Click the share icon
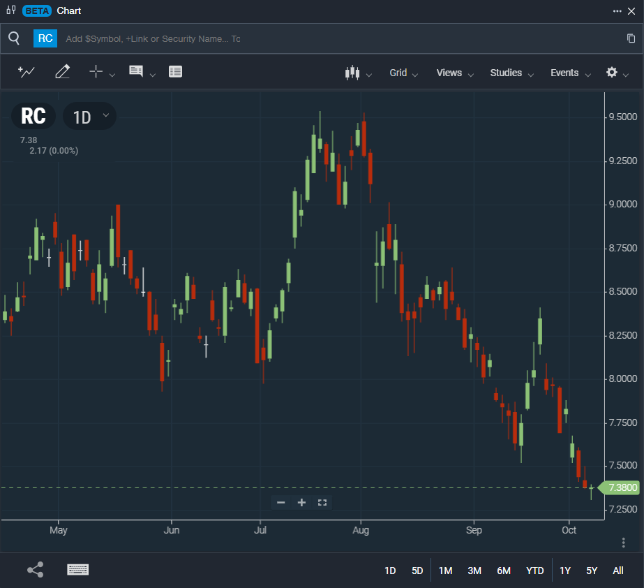644x588 pixels. 35,570
